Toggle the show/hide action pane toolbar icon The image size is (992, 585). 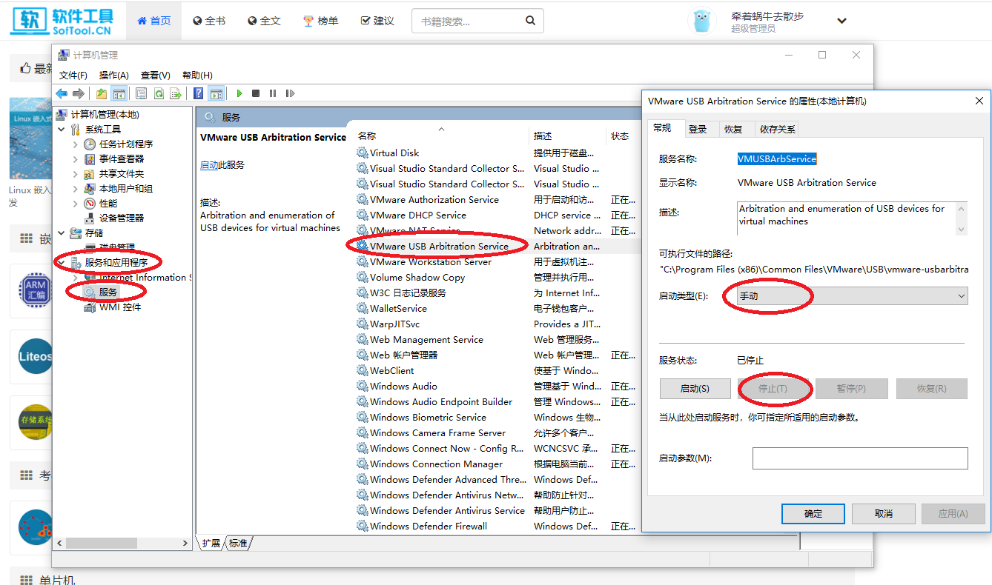(x=216, y=93)
